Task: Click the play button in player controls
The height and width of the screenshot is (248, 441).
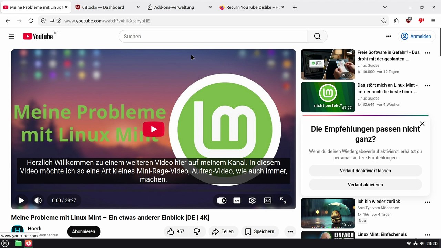Action: [x=21, y=200]
